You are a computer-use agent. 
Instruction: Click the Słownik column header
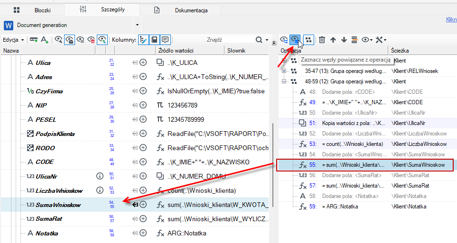[247, 51]
